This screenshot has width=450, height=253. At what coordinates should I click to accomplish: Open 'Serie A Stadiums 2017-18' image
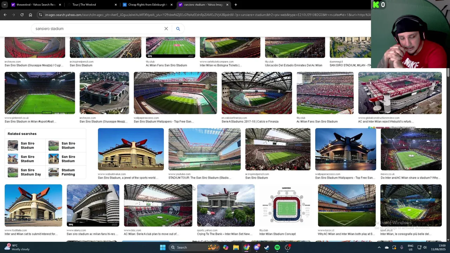(x=257, y=93)
